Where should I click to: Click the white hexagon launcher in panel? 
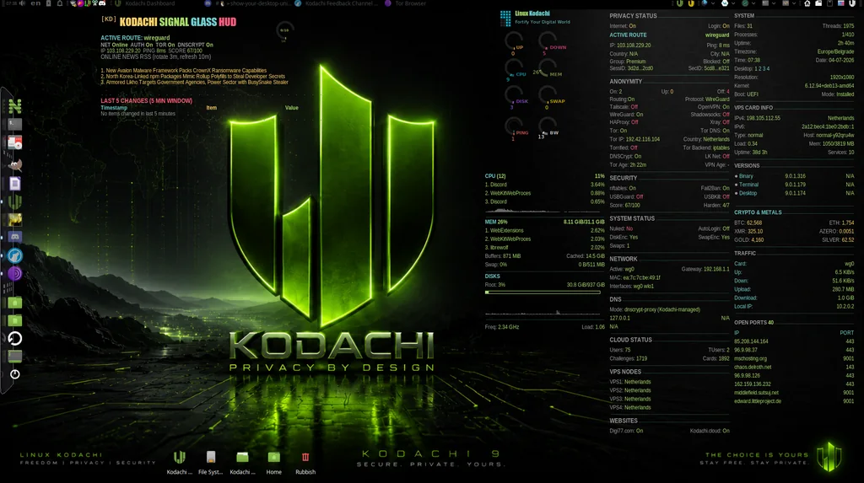pyautogui.click(x=725, y=3)
